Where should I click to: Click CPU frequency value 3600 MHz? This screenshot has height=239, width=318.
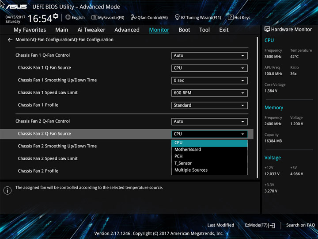(x=273, y=57)
